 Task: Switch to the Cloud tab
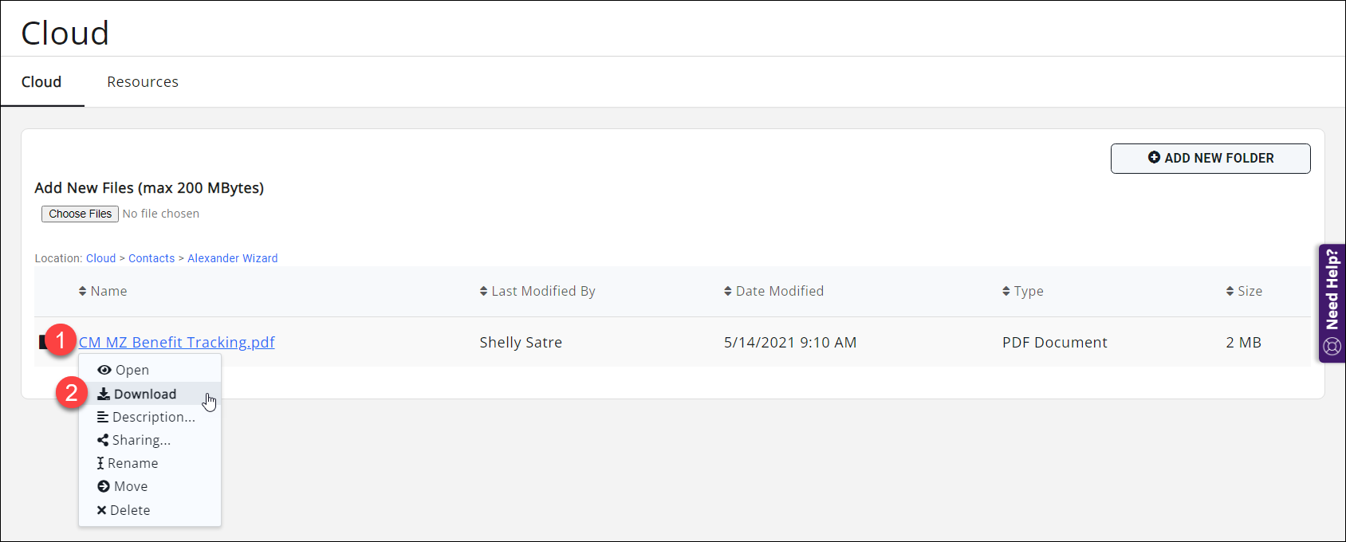(x=41, y=81)
